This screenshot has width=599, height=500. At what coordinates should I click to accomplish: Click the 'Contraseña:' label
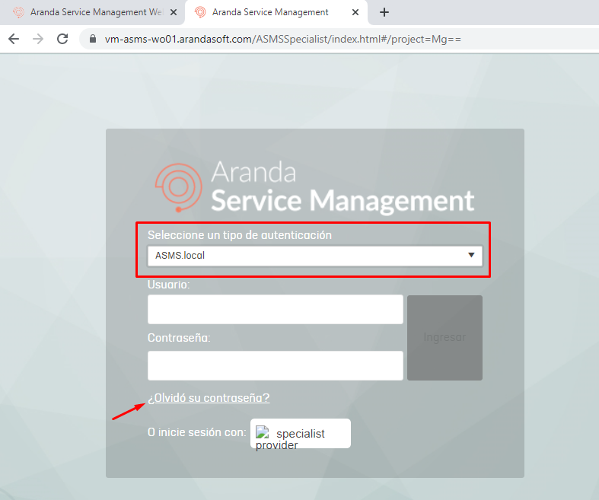tap(179, 338)
